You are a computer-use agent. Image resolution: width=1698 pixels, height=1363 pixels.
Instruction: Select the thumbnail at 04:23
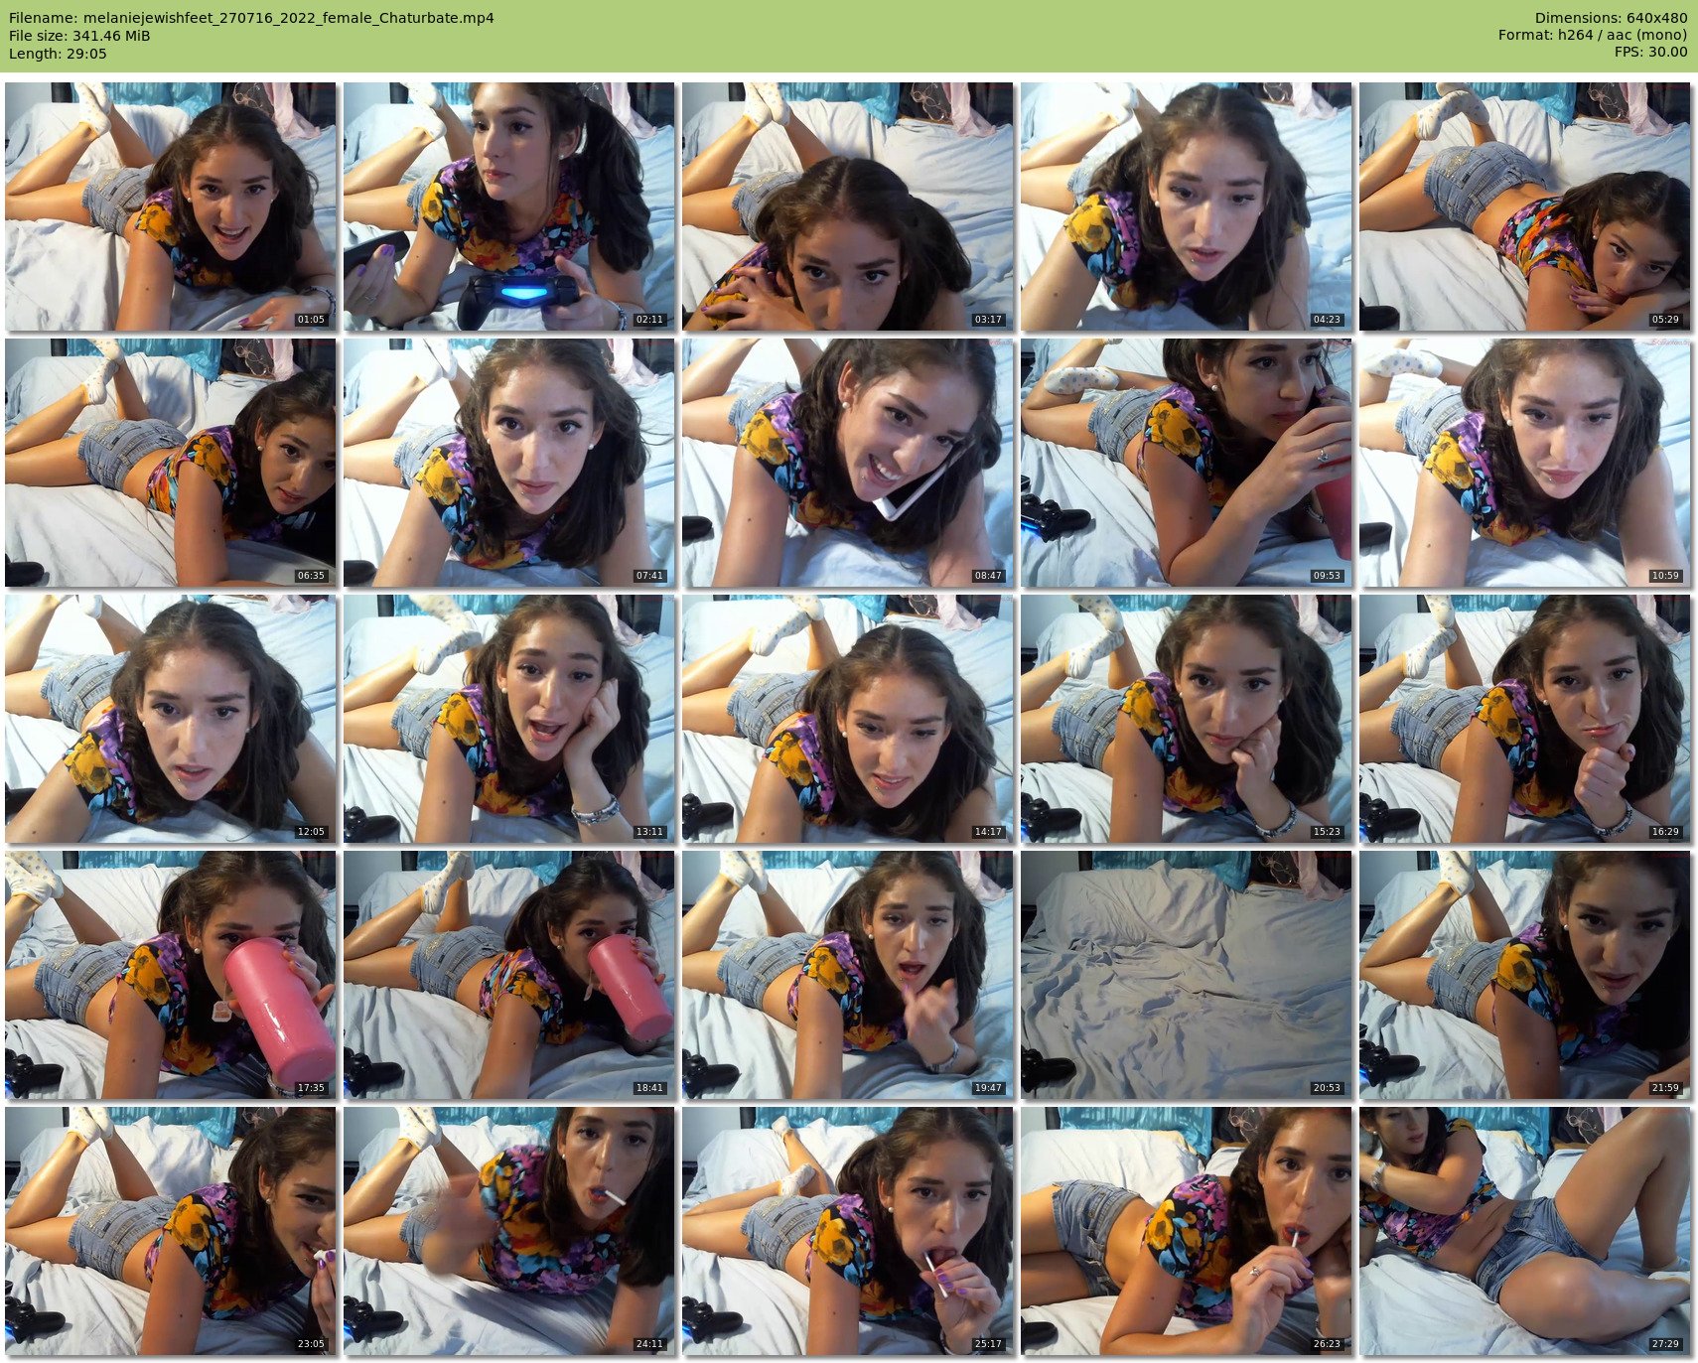point(1186,206)
